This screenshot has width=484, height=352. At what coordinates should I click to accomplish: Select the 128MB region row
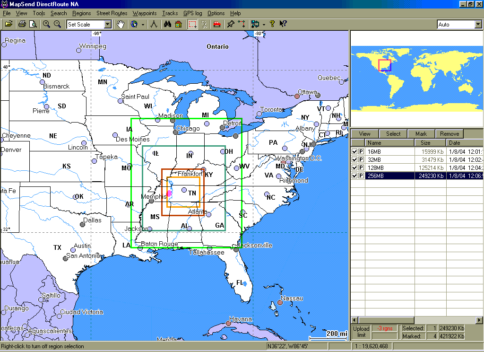click(417, 167)
